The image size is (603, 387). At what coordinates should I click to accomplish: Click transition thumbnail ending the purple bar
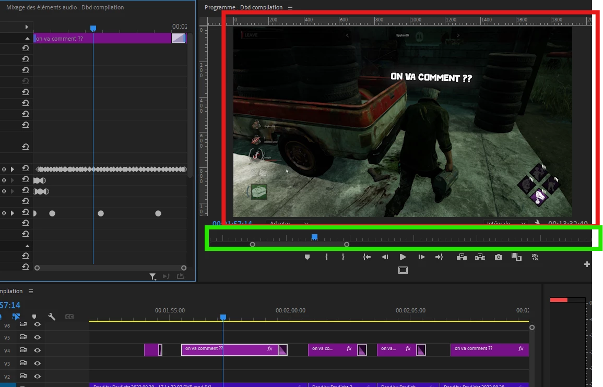click(179, 38)
